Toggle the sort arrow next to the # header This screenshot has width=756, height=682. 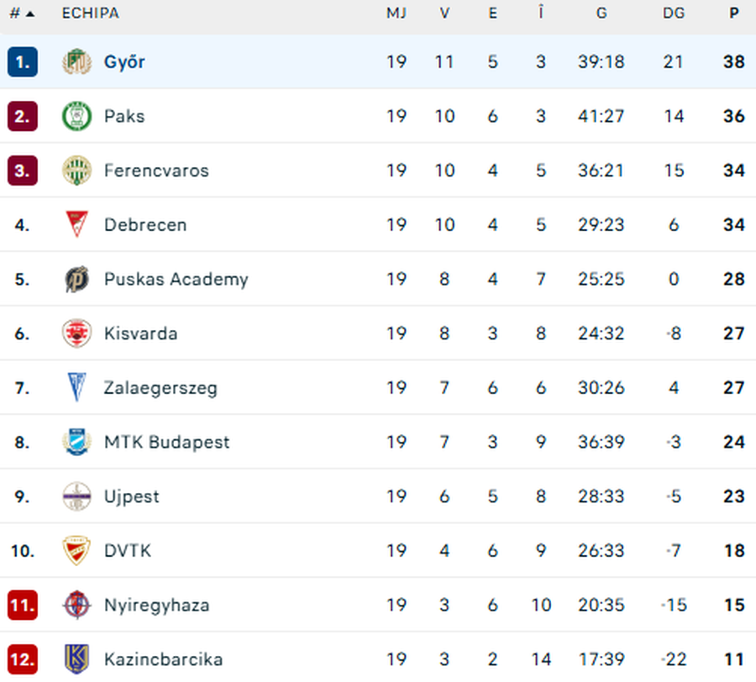coord(29,13)
